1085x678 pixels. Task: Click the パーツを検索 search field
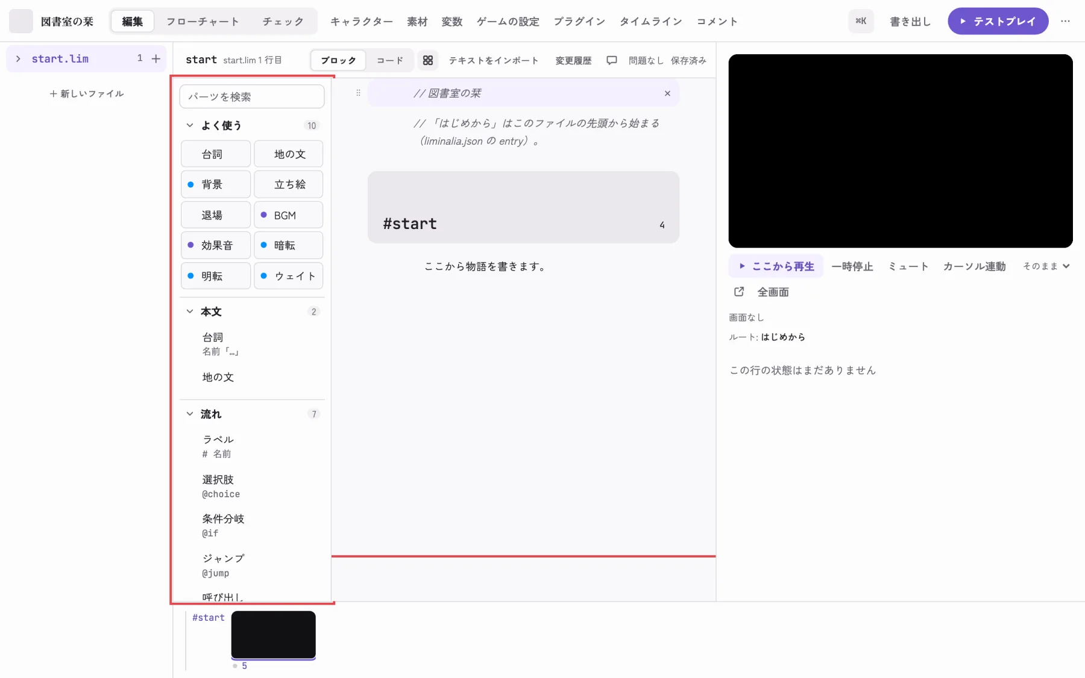(x=252, y=96)
